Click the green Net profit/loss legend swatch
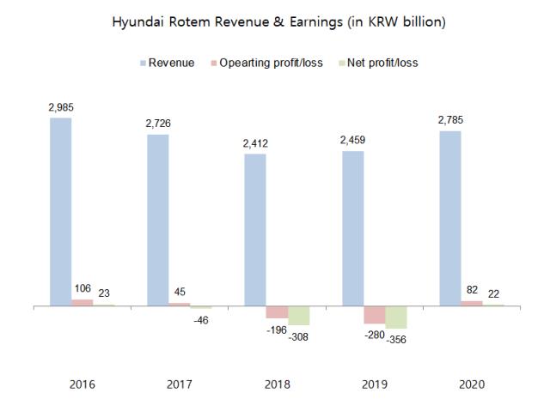Image resolution: width=550 pixels, height=405 pixels. point(342,63)
